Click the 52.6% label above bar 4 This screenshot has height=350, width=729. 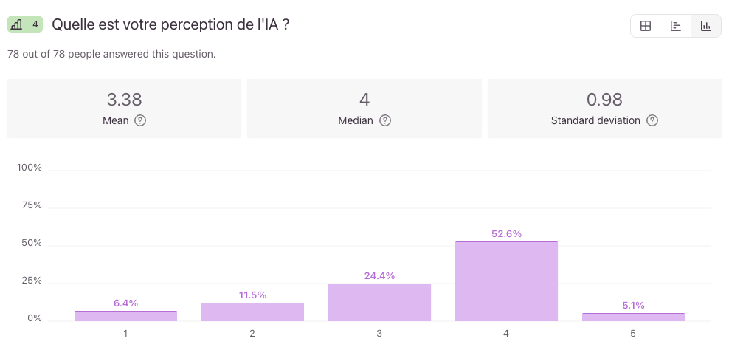[x=506, y=234]
